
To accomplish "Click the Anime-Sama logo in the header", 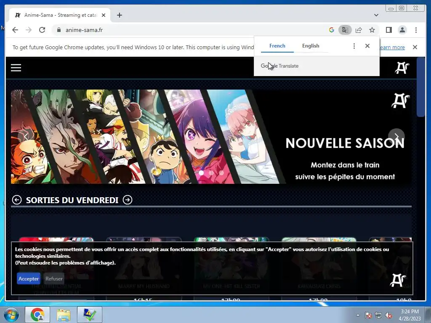I will [402, 68].
